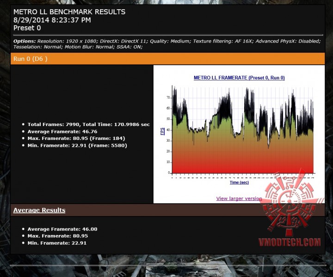Image resolution: width=333 pixels, height=277 pixels.
Task: Click the METRO LL FRAMERATE chart title
Action: [x=239, y=78]
